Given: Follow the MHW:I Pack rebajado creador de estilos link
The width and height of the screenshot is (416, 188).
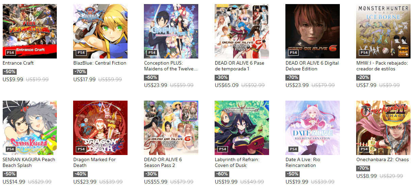Looking at the screenshot, I should [x=381, y=66].
